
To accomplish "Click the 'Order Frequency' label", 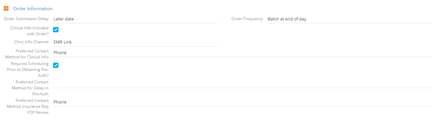I will tap(247, 19).
